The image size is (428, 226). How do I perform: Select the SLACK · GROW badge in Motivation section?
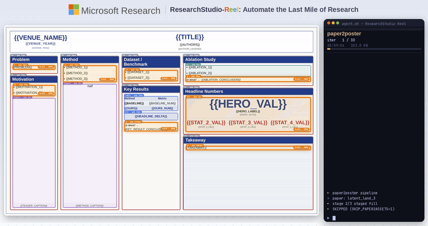point(46,93)
